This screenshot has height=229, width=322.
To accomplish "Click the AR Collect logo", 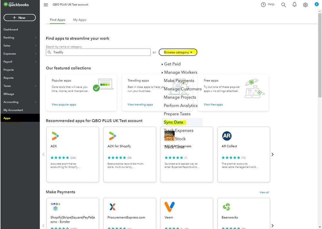I will coord(227,136).
